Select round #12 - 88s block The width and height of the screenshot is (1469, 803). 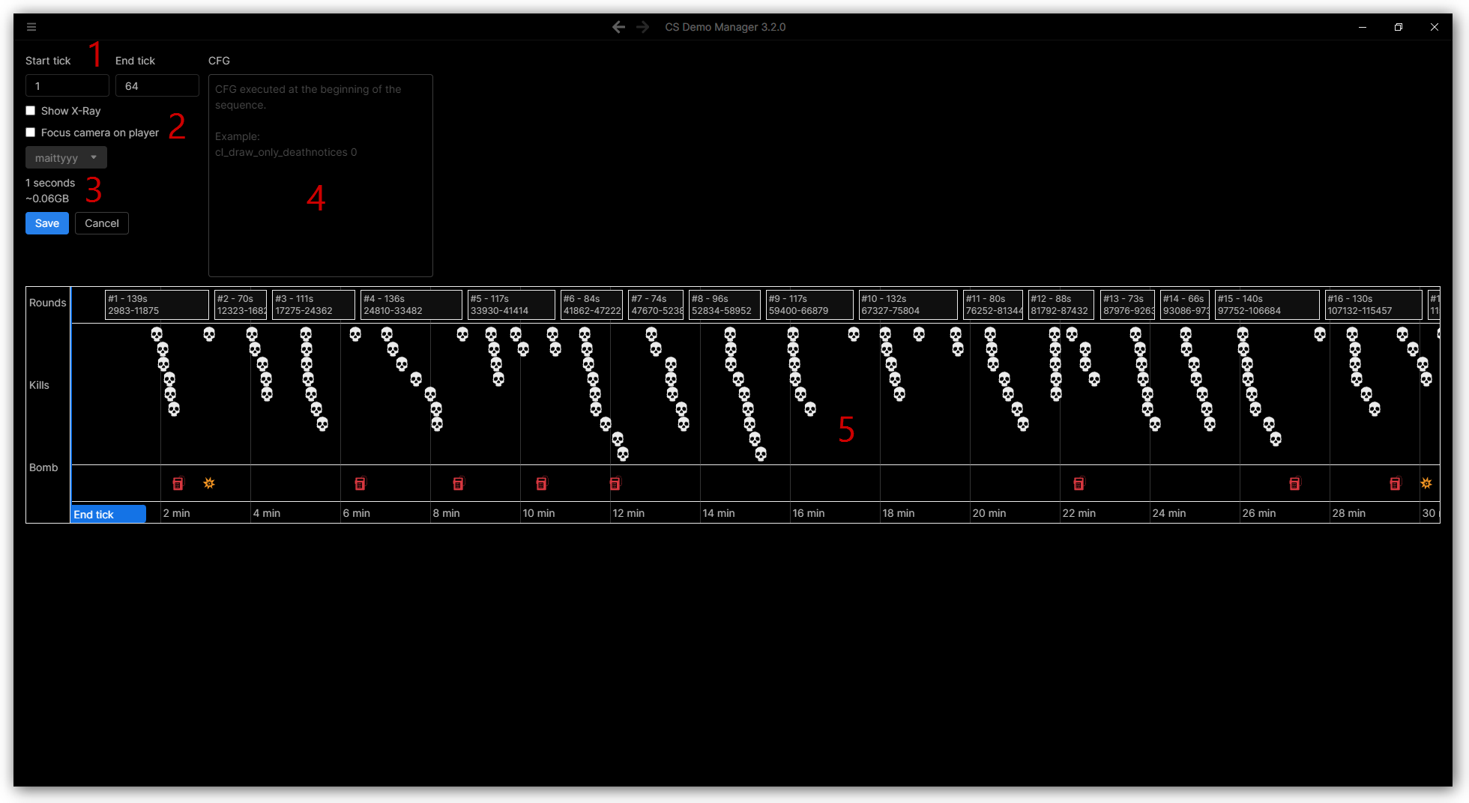tap(1061, 305)
